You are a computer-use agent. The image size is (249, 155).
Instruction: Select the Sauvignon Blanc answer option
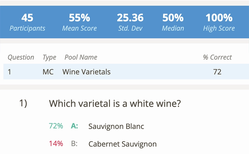(116, 126)
